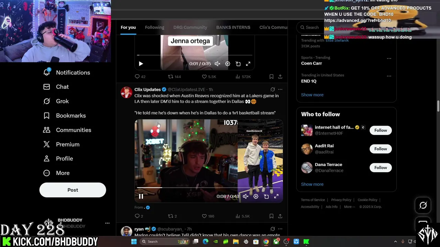Follow Dana Terrace
The image size is (440, 247).
tap(381, 167)
